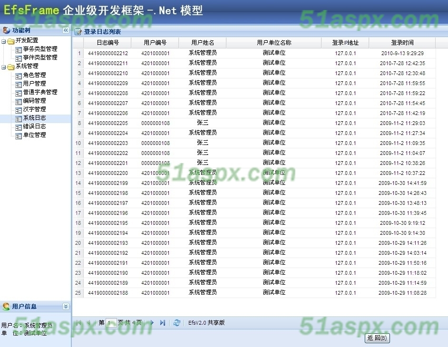Click the icon beside 事务类型管理
Viewport: 448px width, 347px height.
click(x=19, y=50)
